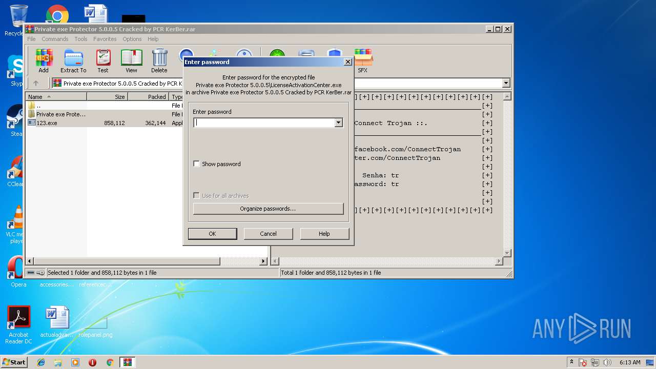Open the Help menu in WinRAR
Screen dimensions: 656x369
(x=153, y=39)
